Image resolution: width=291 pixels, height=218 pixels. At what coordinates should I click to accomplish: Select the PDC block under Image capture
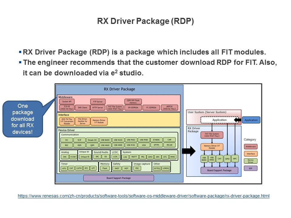(137, 168)
